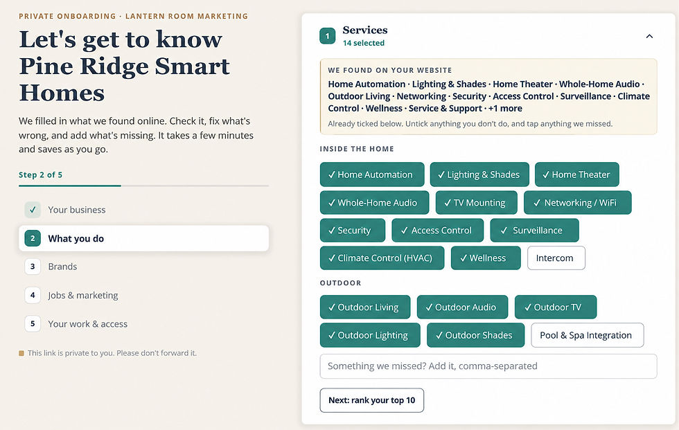Jump to step 5 Your work & access
The height and width of the screenshot is (430, 679).
pos(144,323)
